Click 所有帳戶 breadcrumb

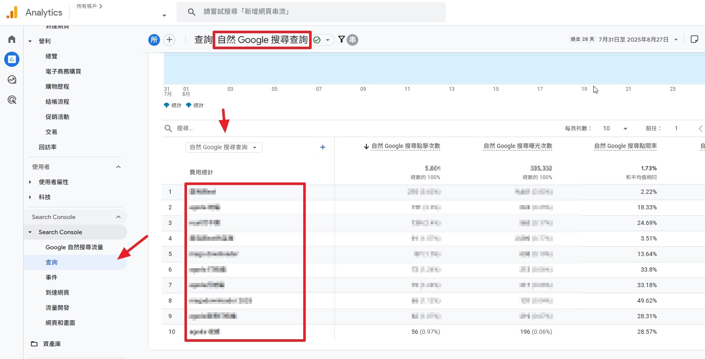[87, 6]
